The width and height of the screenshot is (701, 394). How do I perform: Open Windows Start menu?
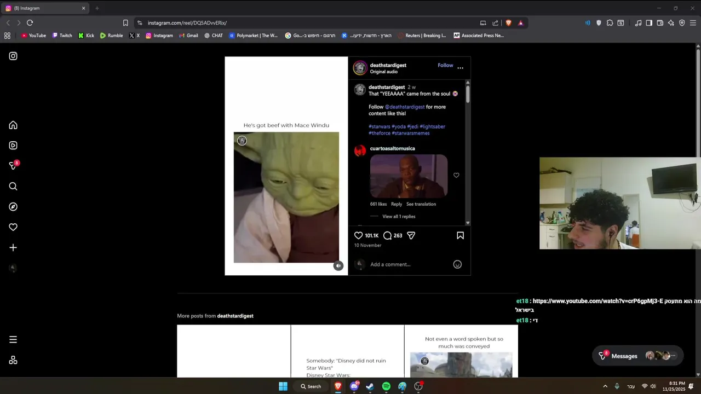[283, 386]
